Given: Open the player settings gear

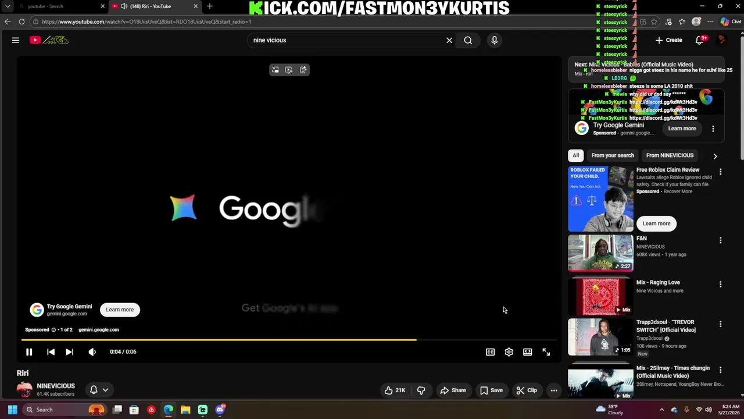Looking at the screenshot, I should click(x=509, y=351).
